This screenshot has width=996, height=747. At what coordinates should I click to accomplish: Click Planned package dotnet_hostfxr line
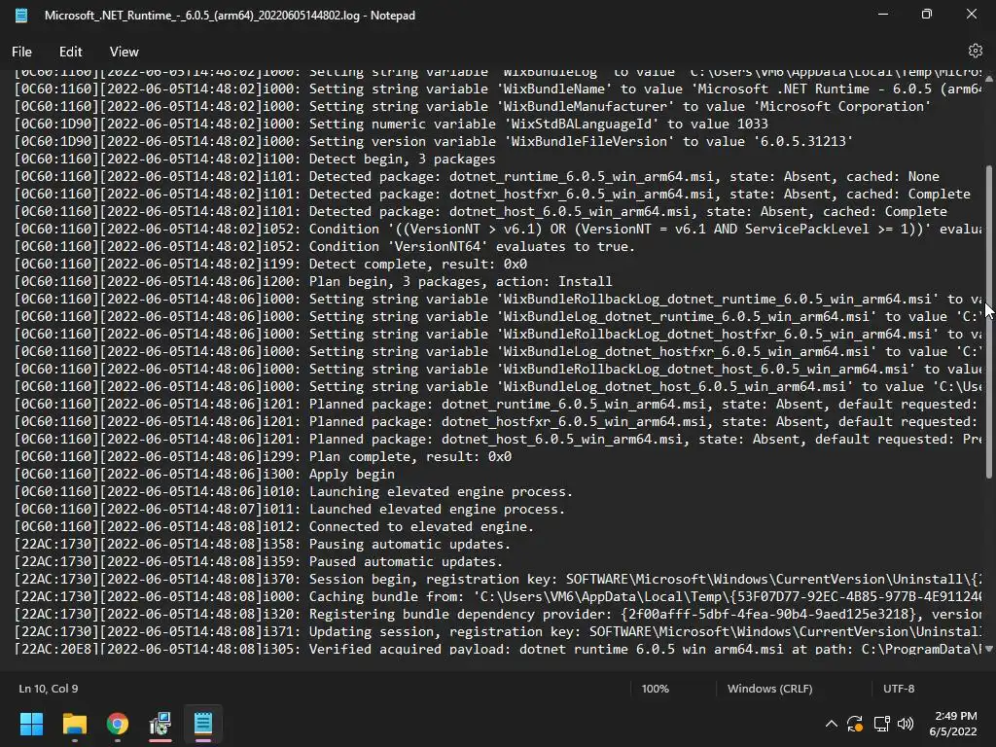[497, 422]
